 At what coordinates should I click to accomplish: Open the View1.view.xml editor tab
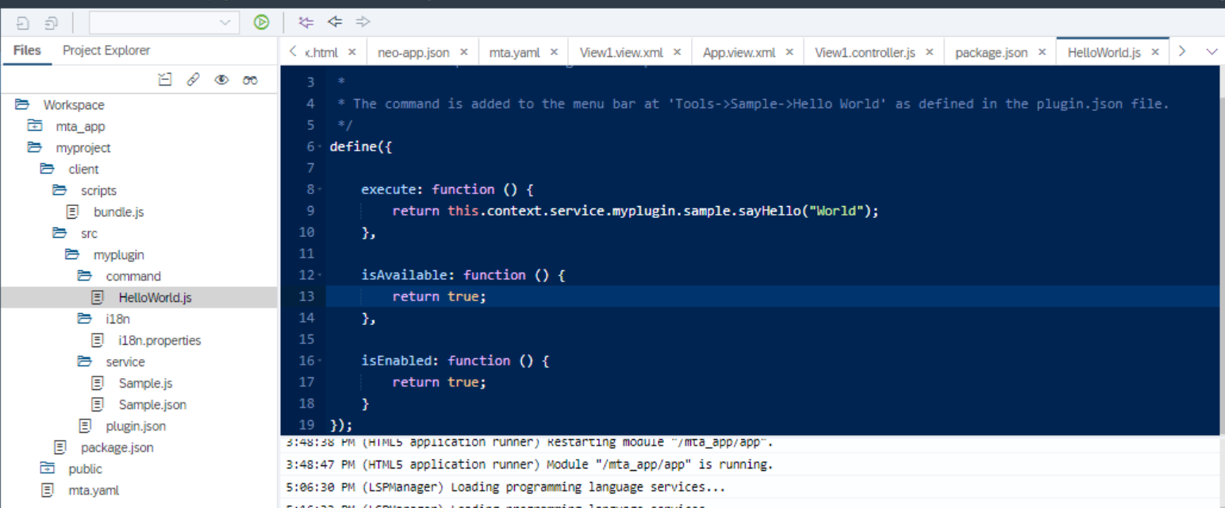click(x=621, y=52)
